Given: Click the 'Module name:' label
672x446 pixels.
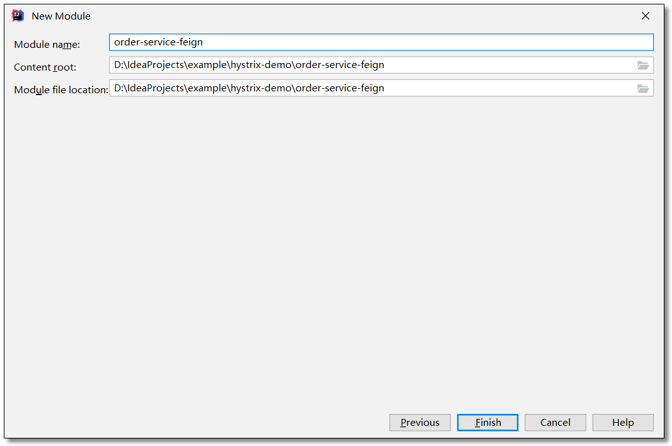Looking at the screenshot, I should [47, 45].
